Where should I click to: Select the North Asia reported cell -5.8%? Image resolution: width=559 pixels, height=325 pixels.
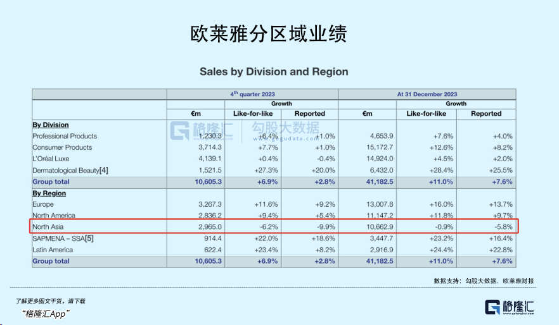click(x=503, y=227)
